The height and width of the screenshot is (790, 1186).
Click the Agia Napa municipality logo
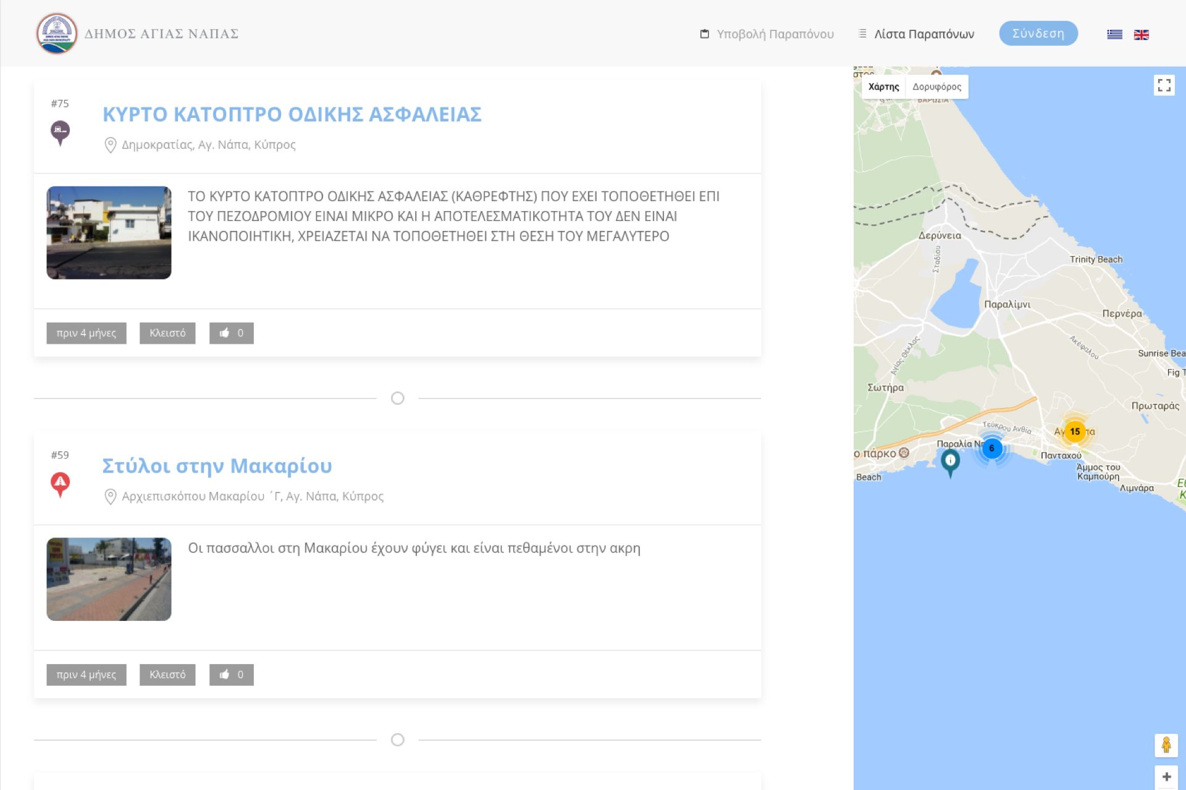pyautogui.click(x=57, y=33)
